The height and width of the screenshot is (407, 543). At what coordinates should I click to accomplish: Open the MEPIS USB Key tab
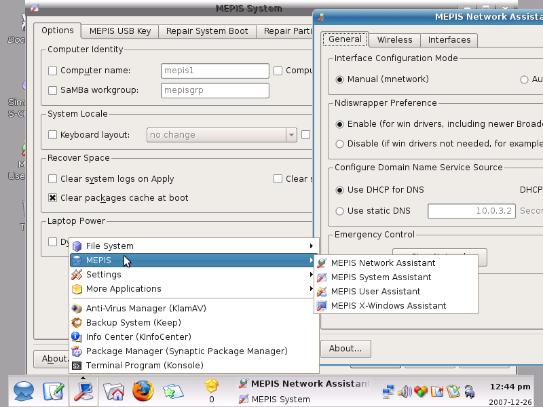tap(120, 31)
